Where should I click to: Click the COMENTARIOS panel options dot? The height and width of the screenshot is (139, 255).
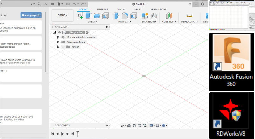[x=107, y=126]
